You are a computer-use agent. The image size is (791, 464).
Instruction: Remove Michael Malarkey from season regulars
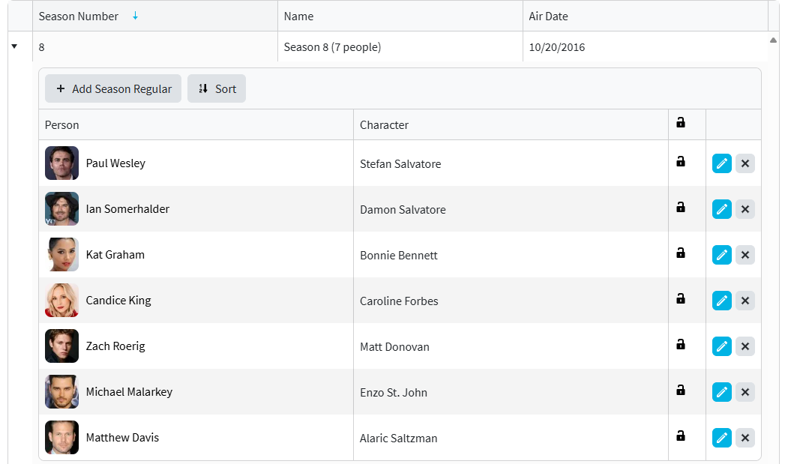pos(745,392)
